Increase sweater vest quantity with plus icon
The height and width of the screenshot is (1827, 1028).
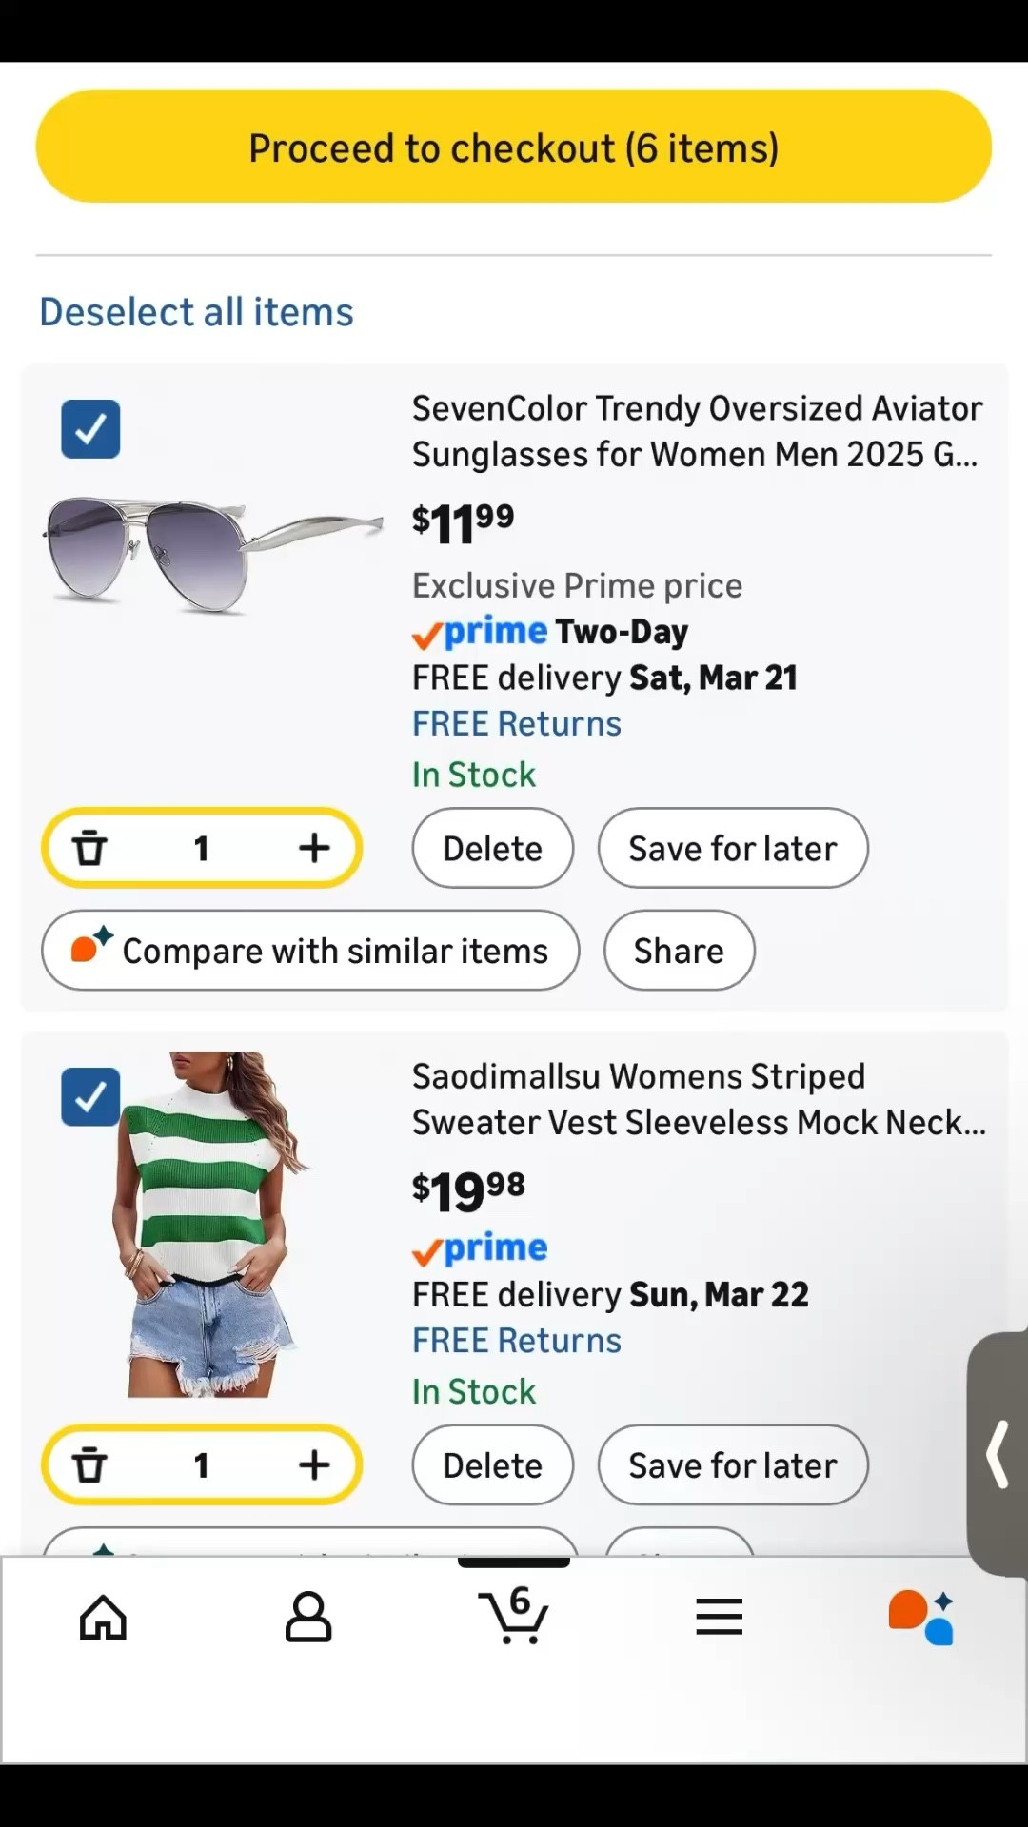pos(314,1465)
